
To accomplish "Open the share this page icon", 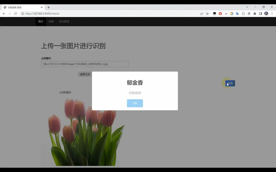I will click(202, 14).
